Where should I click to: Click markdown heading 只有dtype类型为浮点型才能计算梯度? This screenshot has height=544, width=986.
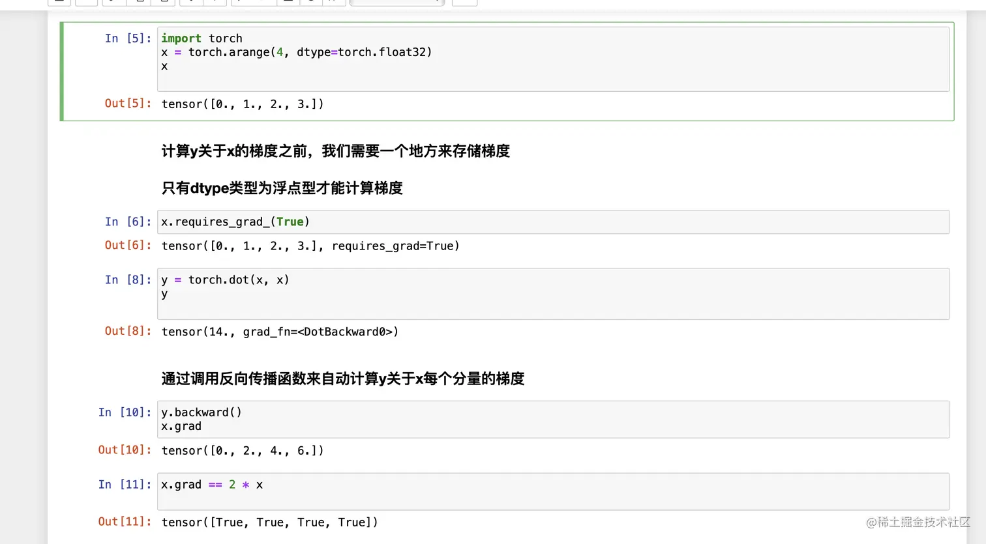[282, 188]
